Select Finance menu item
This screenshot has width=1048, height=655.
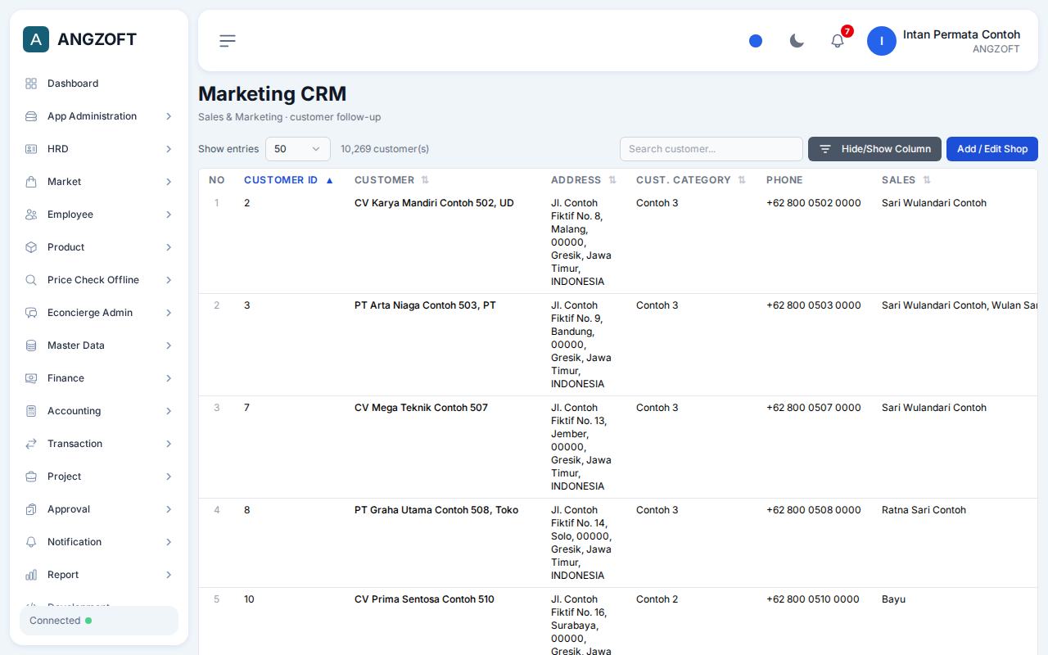tap(99, 378)
